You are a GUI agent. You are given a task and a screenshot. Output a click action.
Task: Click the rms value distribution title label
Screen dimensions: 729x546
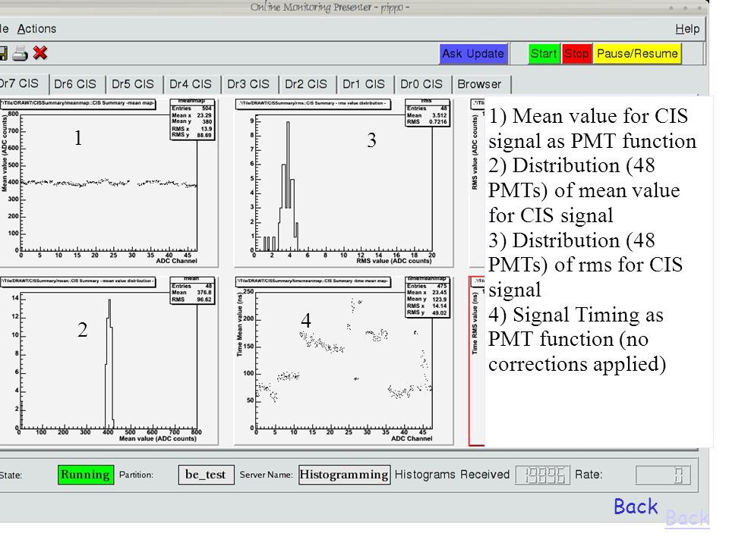(312, 103)
